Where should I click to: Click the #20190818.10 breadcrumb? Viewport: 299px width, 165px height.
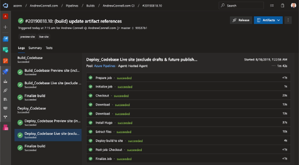click(152, 6)
